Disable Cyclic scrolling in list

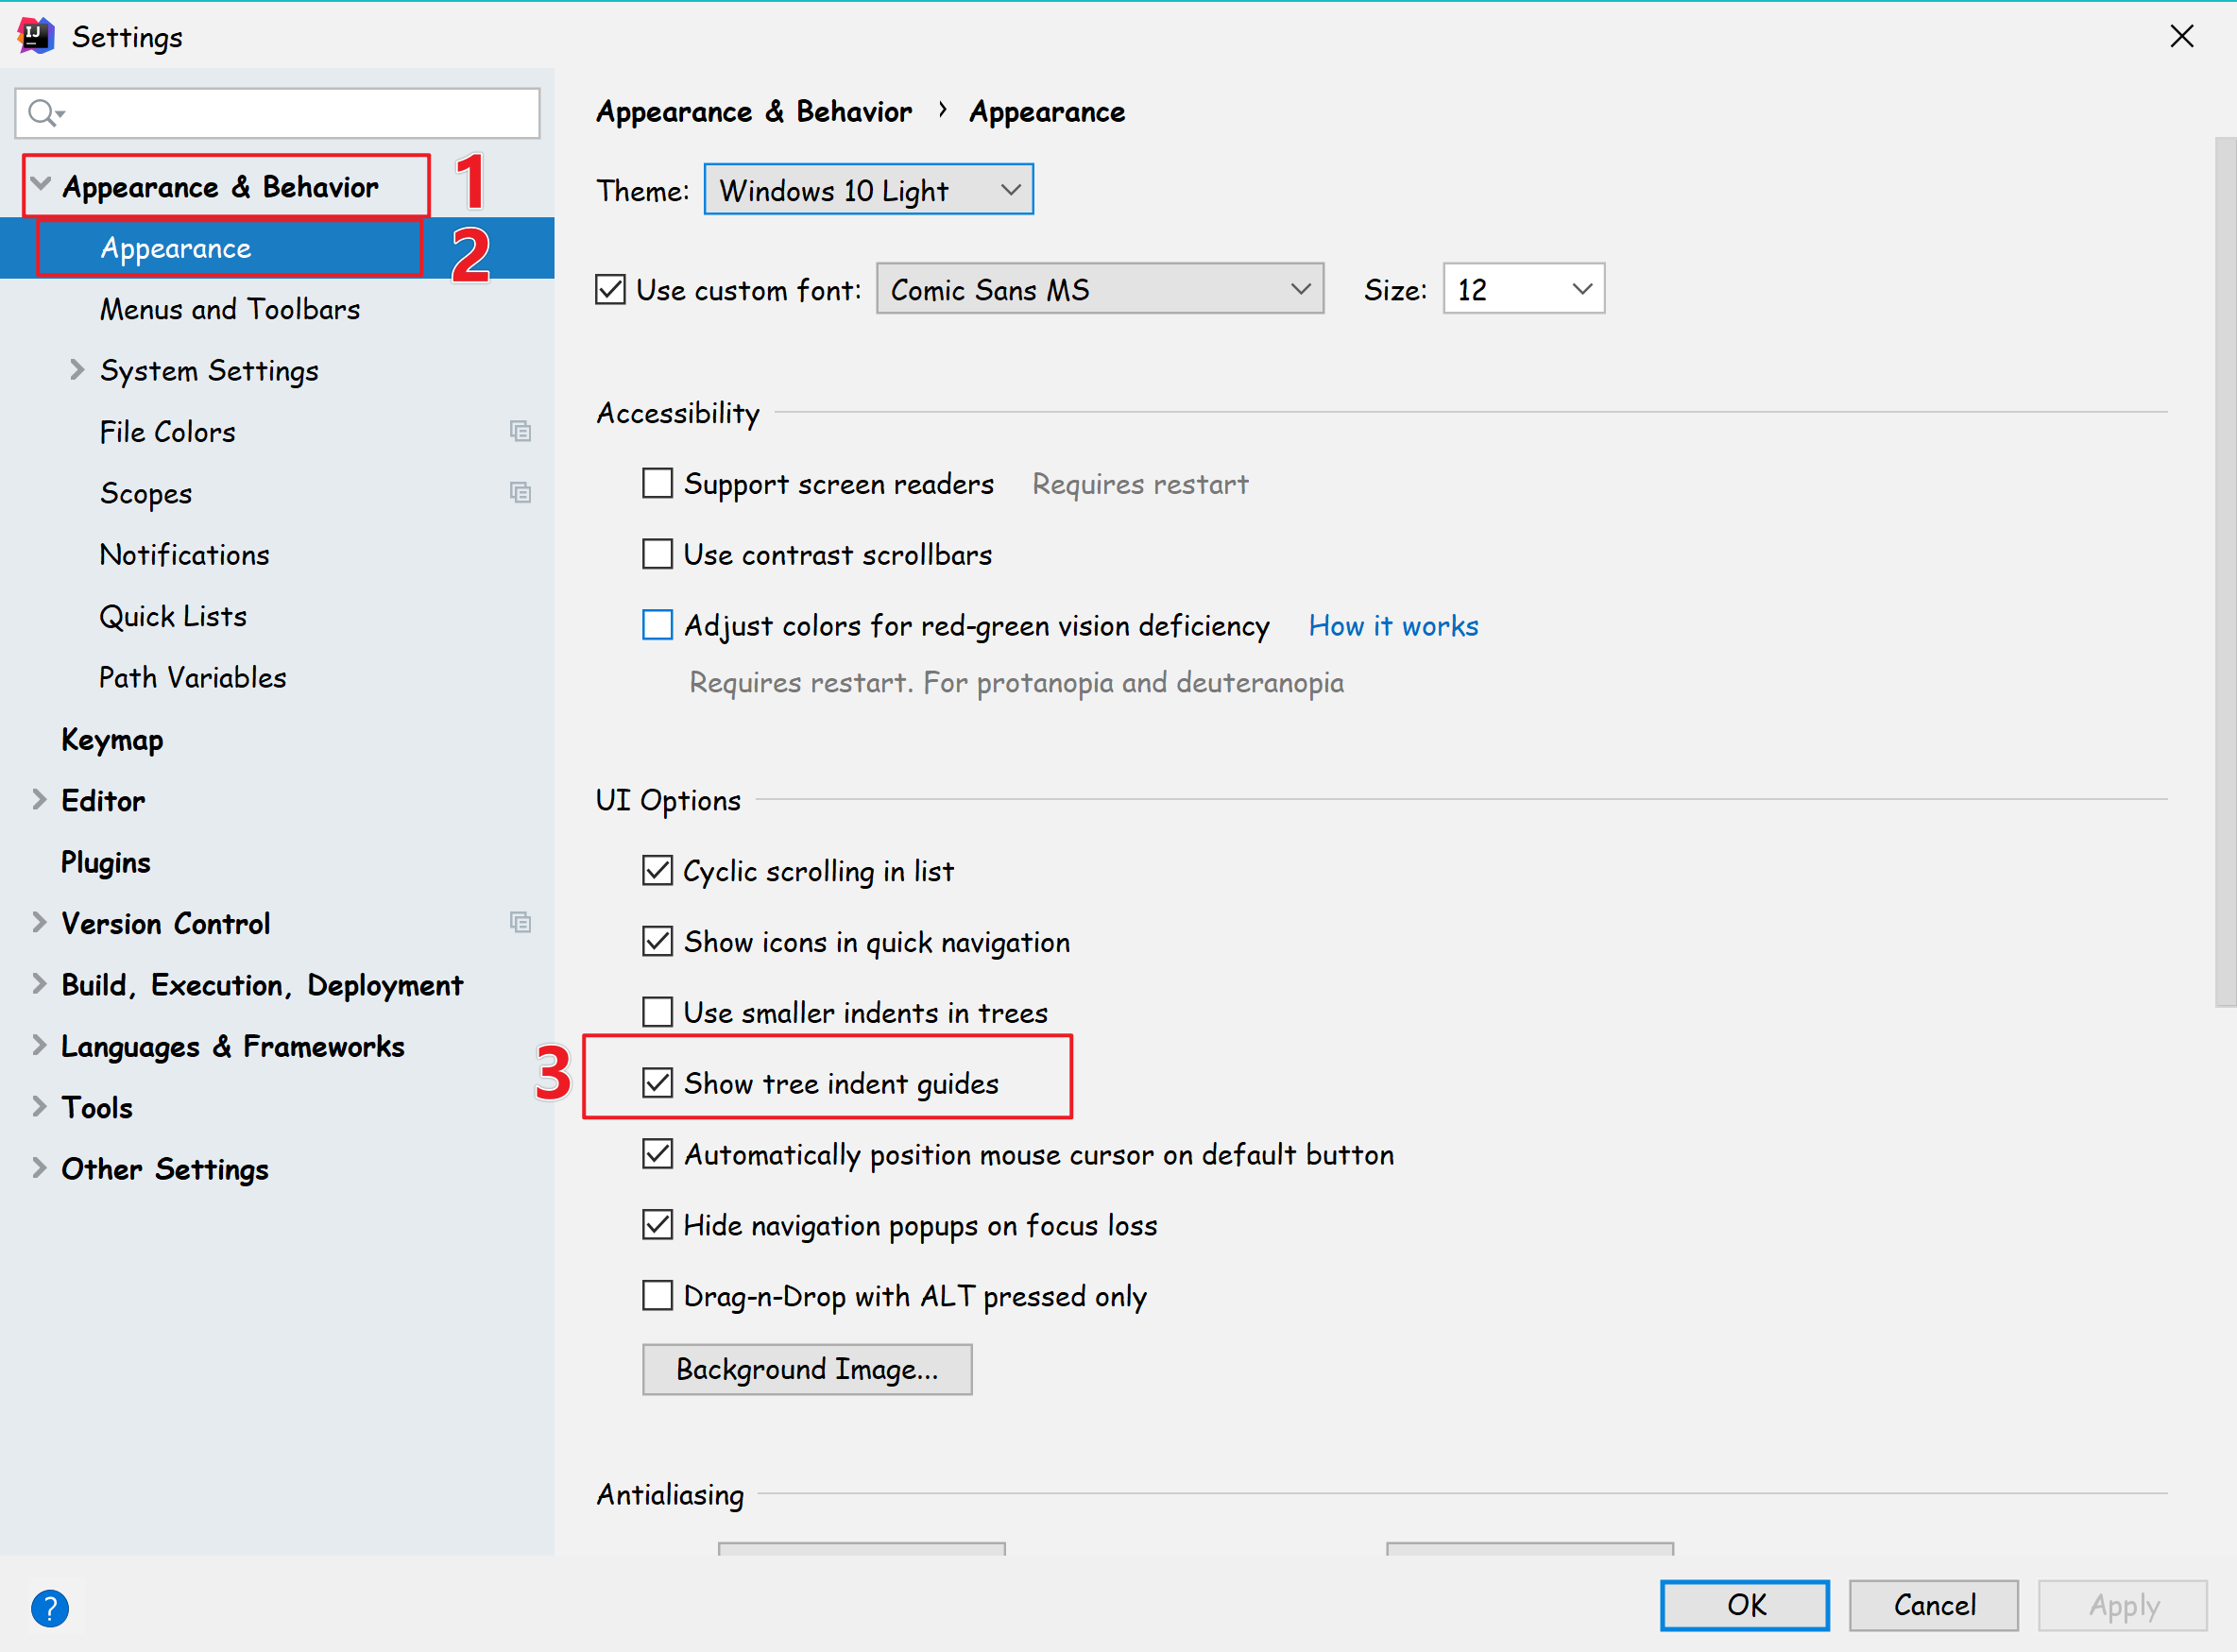tap(657, 870)
